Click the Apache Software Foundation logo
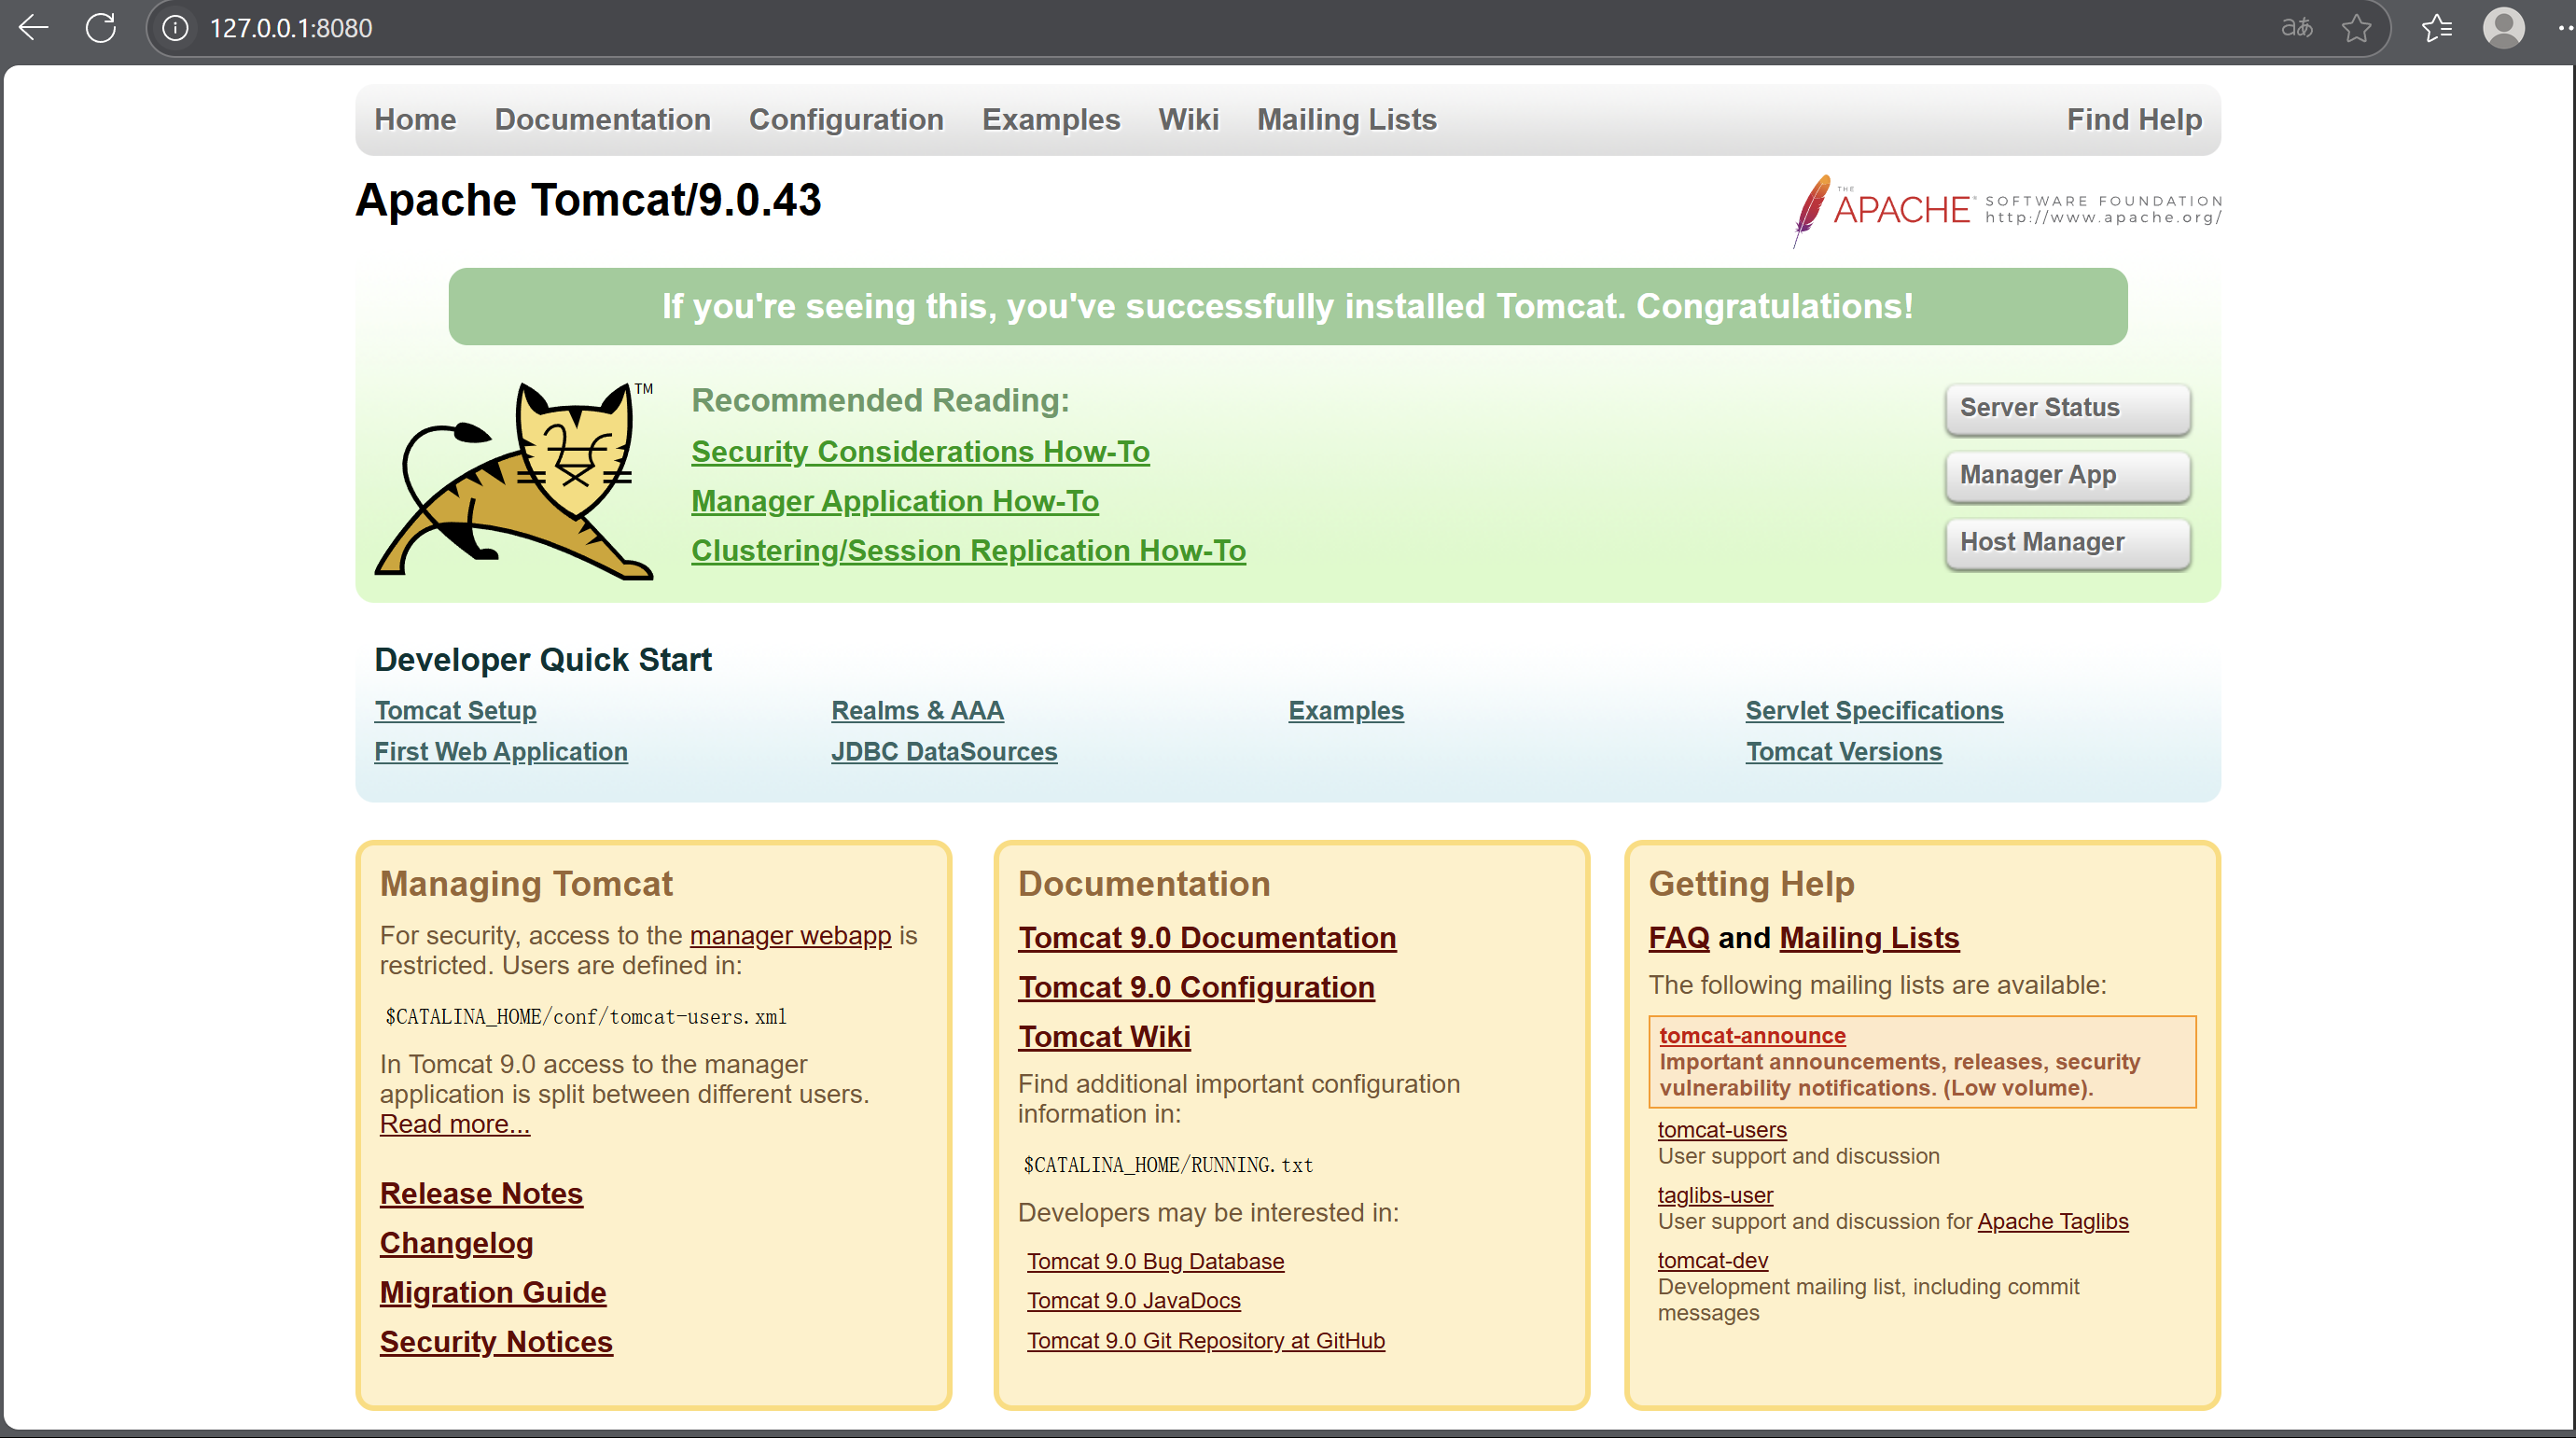The height and width of the screenshot is (1438, 2576). tap(2006, 210)
